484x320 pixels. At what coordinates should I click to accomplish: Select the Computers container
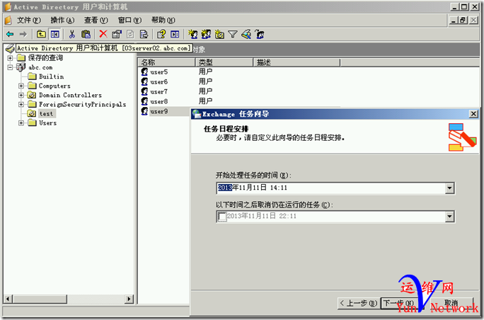pyautogui.click(x=54, y=86)
